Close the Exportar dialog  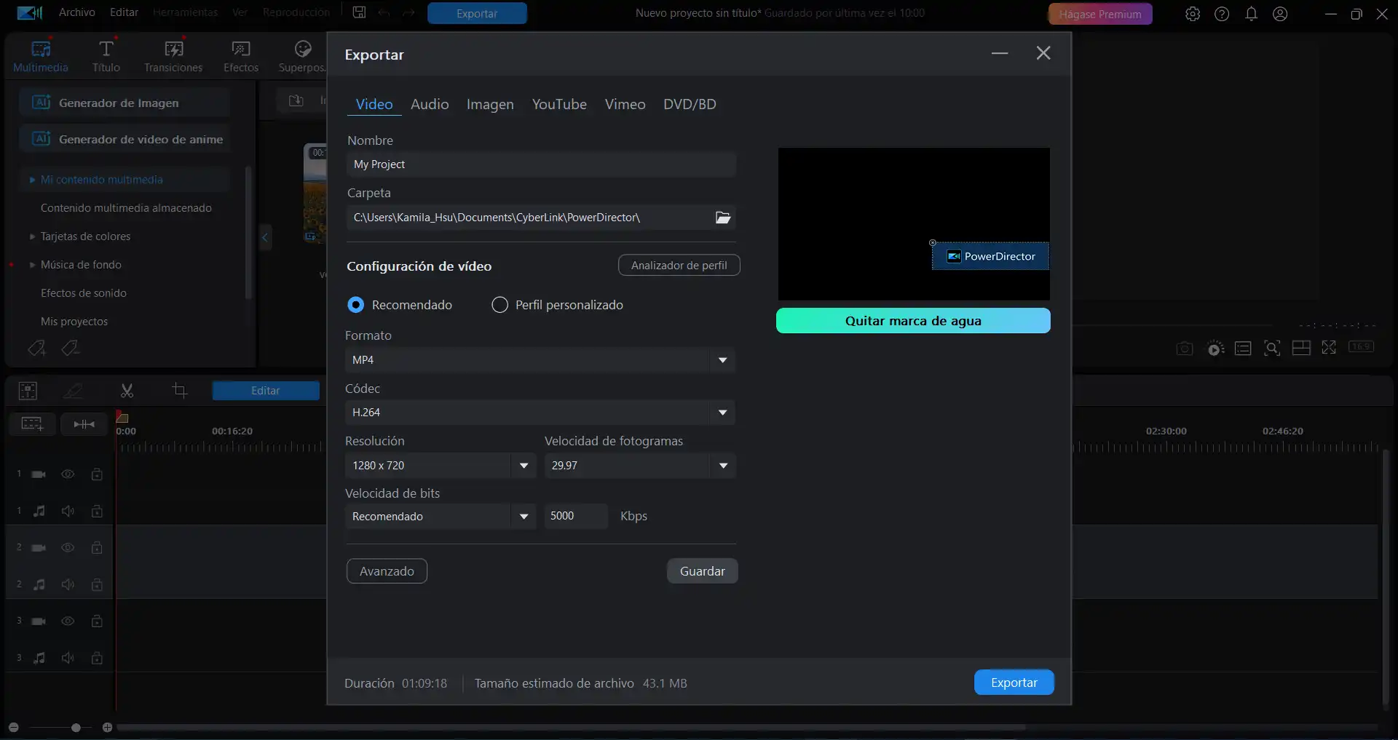tap(1043, 53)
